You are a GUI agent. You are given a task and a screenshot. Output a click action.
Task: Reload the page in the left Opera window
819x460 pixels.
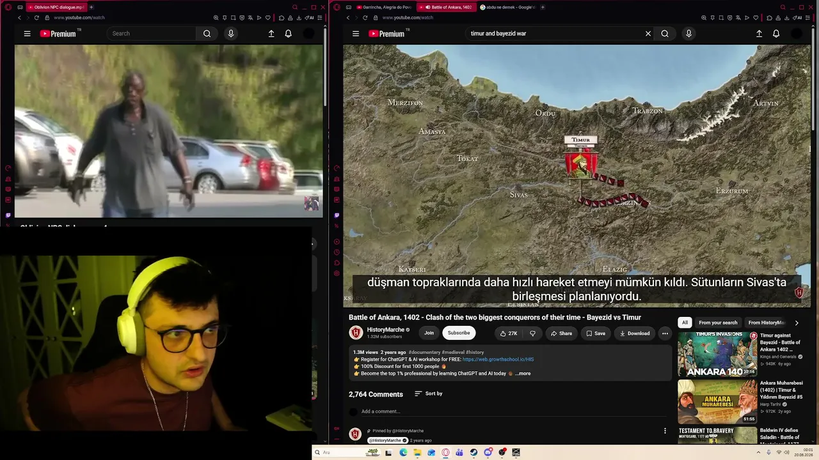coord(36,18)
